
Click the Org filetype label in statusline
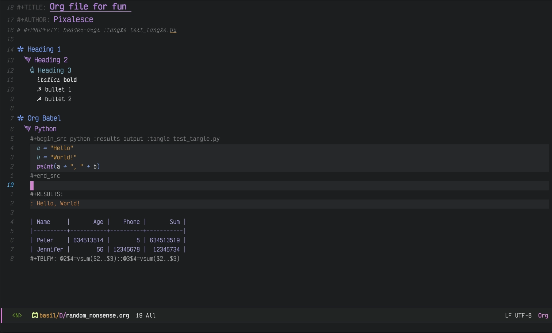543,315
